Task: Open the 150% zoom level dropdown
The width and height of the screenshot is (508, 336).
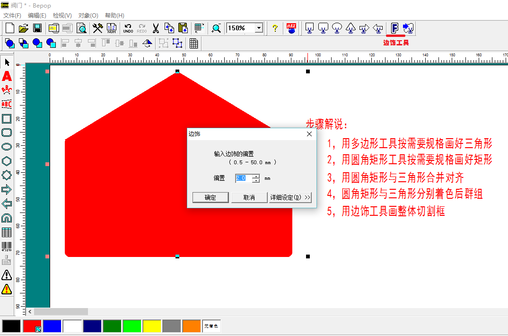Action: [259, 28]
